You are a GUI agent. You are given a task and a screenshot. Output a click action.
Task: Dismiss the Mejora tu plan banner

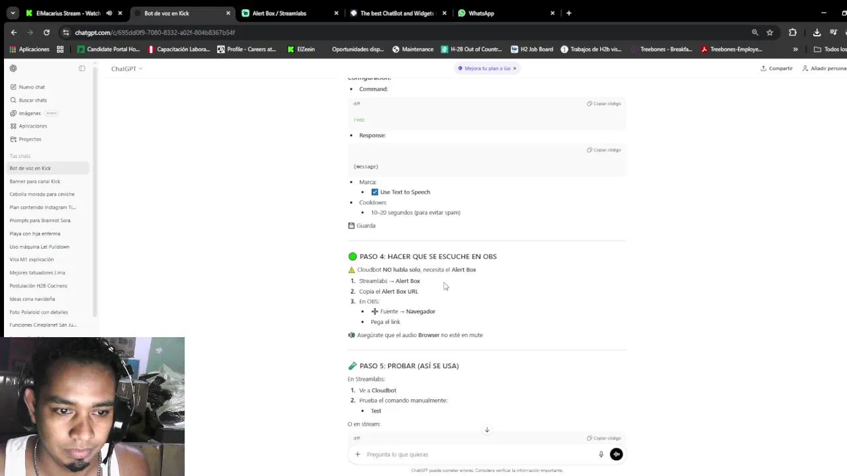pos(514,68)
